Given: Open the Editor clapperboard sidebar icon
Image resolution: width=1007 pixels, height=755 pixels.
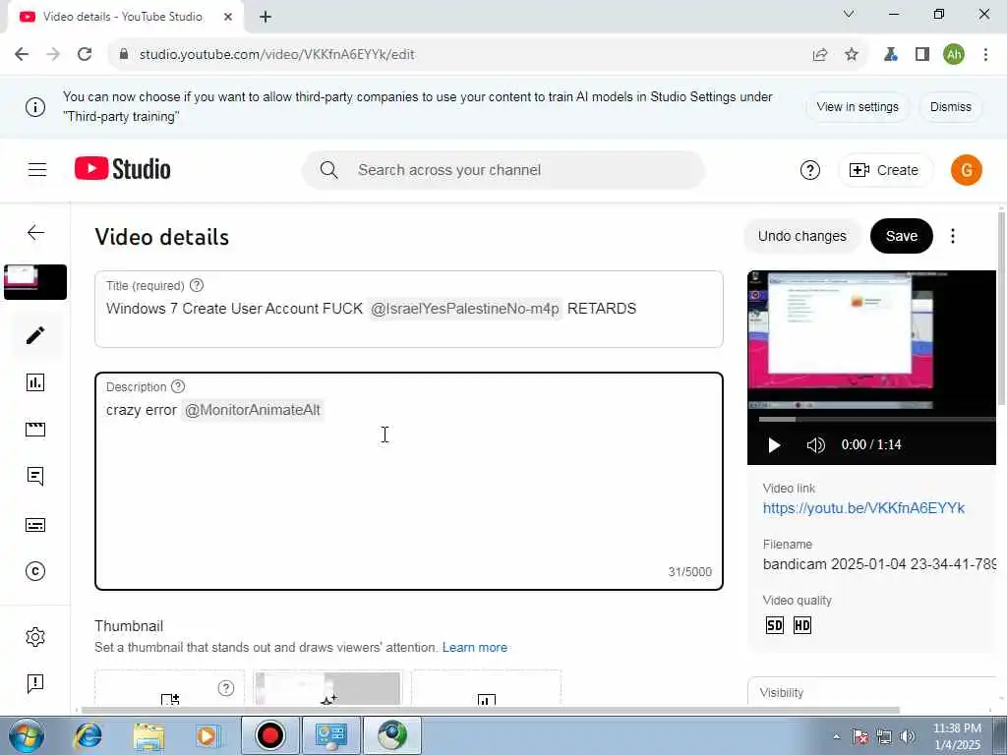Looking at the screenshot, I should [35, 430].
